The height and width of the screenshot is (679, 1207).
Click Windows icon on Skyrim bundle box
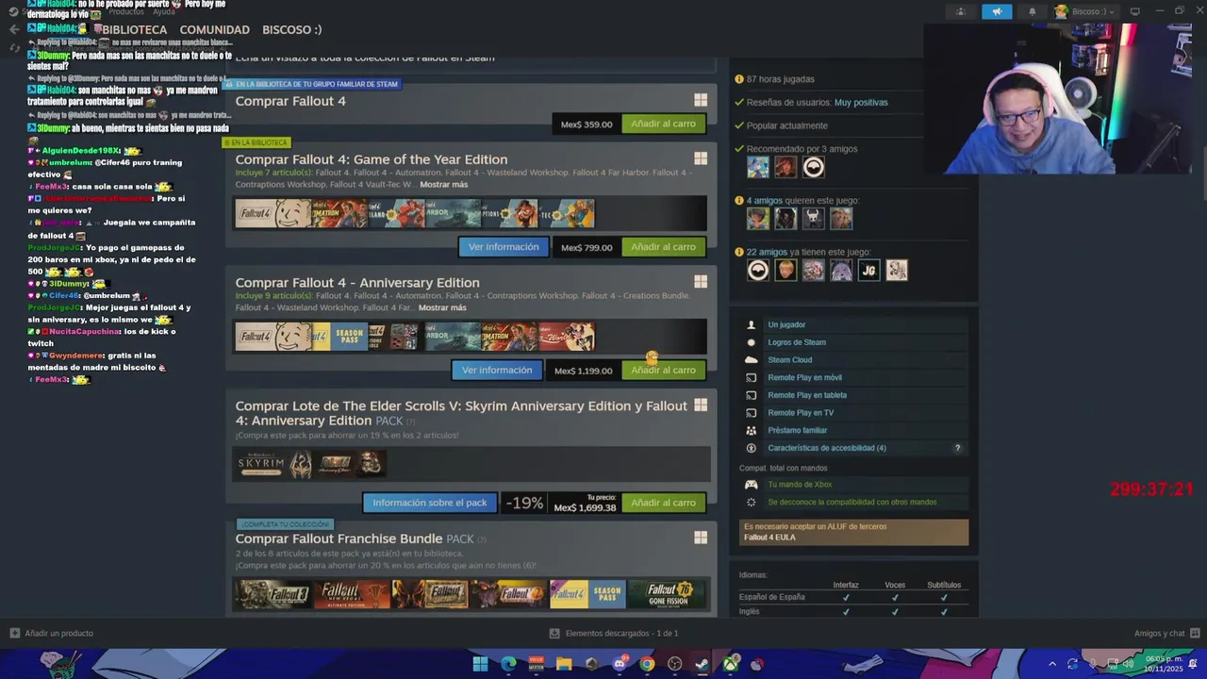coord(701,405)
